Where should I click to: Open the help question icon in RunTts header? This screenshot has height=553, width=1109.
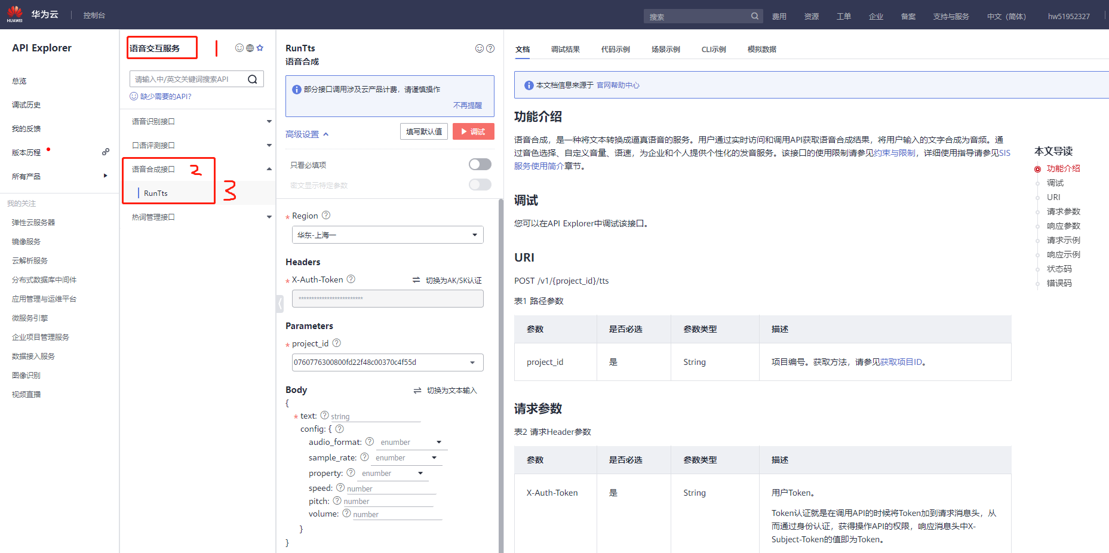(490, 48)
